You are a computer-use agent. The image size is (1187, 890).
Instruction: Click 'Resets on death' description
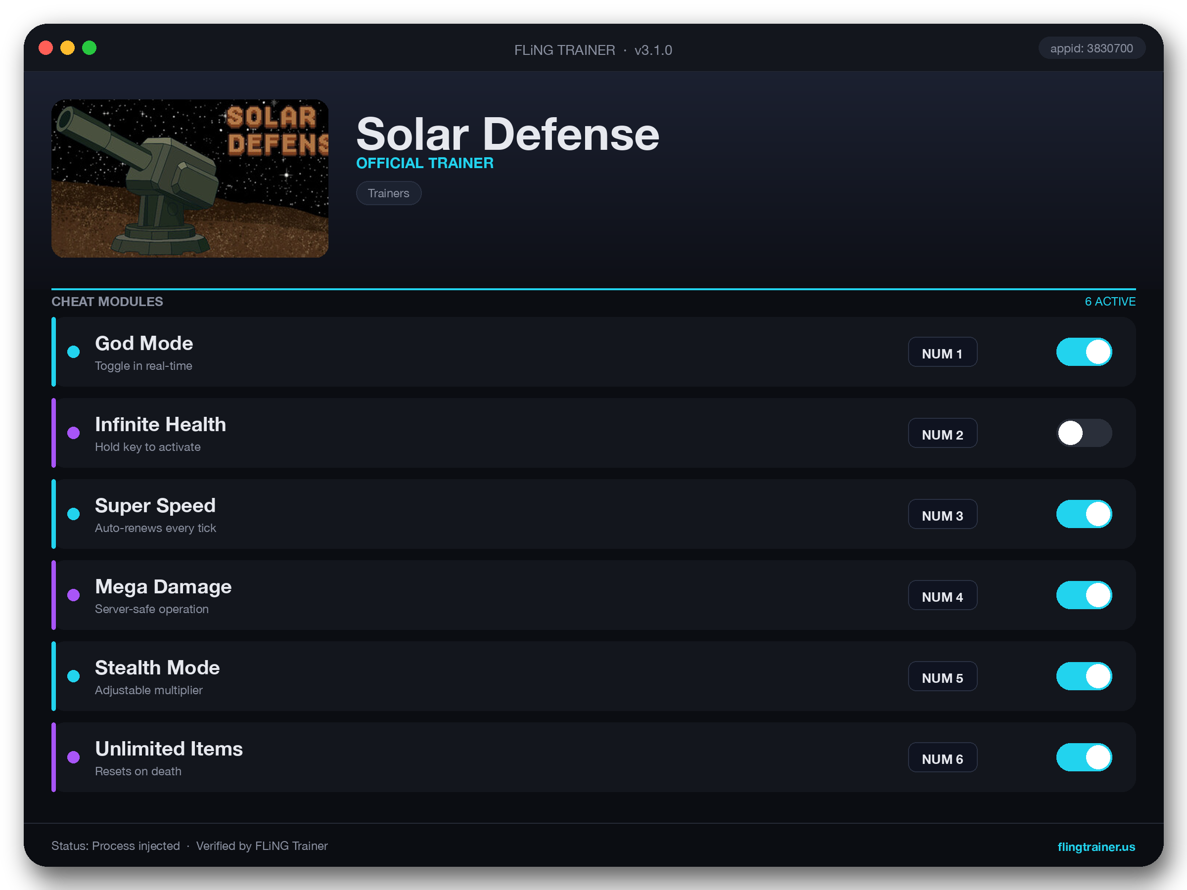138,771
